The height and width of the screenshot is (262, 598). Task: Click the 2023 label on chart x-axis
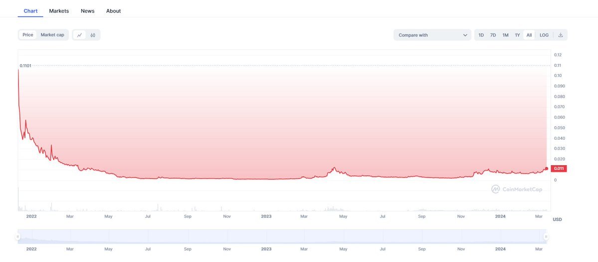[266, 216]
